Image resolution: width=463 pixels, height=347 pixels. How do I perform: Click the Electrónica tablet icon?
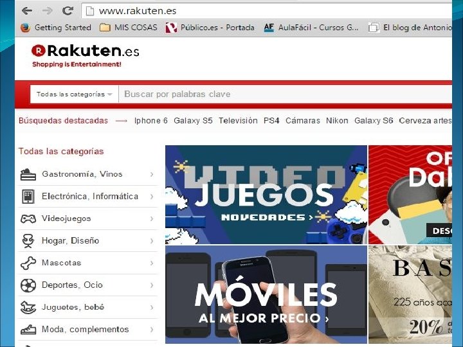click(x=28, y=197)
